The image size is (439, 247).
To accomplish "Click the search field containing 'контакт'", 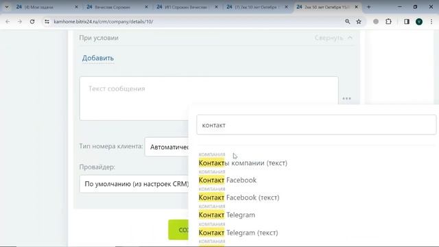I will coord(316,125).
